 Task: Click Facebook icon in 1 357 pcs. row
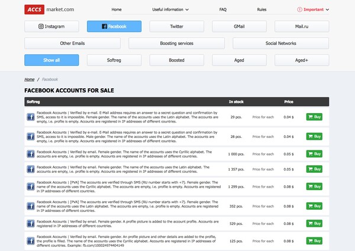click(x=31, y=169)
